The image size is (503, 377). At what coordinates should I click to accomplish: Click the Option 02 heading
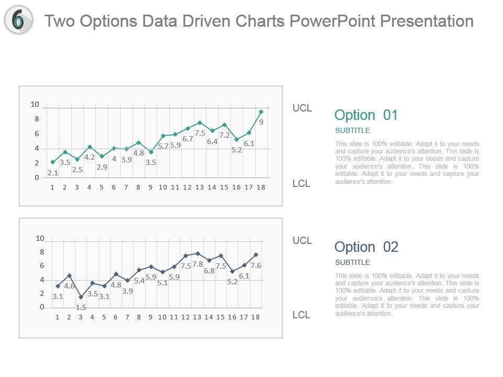(366, 247)
